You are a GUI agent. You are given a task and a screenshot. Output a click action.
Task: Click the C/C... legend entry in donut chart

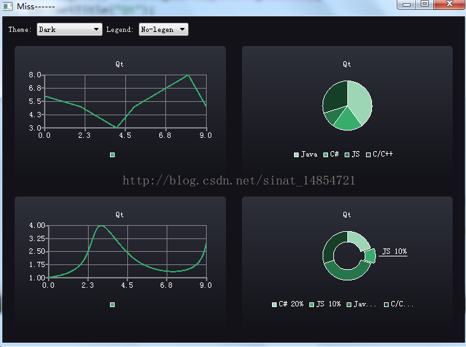[399, 304]
